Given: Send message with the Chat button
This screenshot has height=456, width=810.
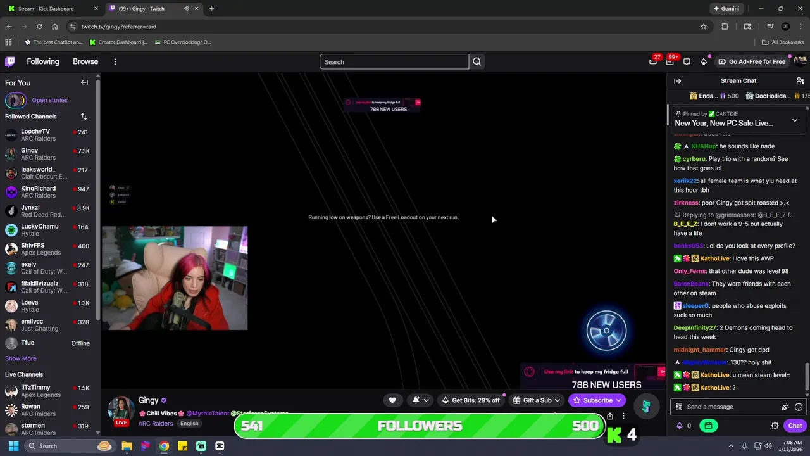Looking at the screenshot, I should click(x=795, y=426).
